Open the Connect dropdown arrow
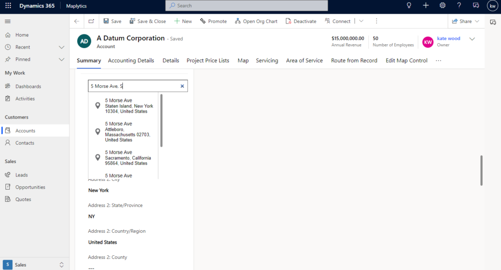Screen dimensions: 501x270 pyautogui.click(x=361, y=21)
